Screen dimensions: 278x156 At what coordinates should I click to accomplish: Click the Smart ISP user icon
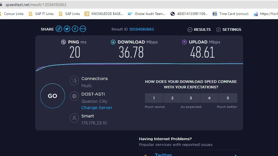tap(74, 118)
